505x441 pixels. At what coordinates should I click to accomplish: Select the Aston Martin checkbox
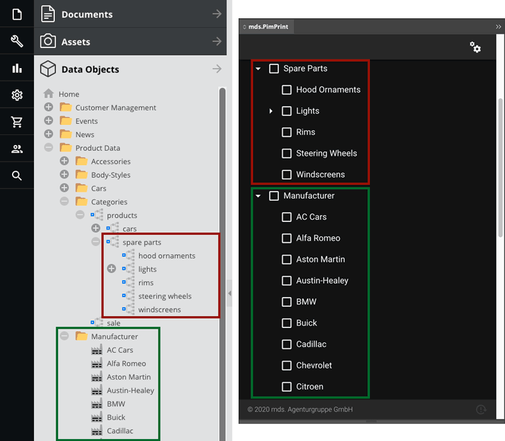(x=287, y=259)
